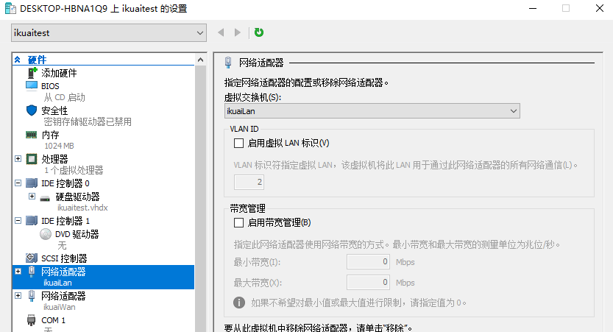The image size is (613, 332).
Task: Open the virtual switch ikuaiLan dropdown
Action: point(372,111)
